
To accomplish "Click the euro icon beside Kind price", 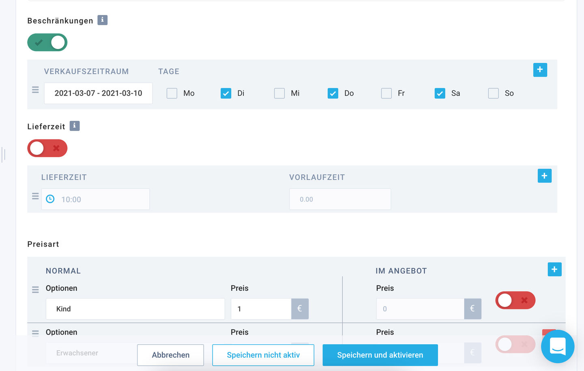I will pos(300,309).
